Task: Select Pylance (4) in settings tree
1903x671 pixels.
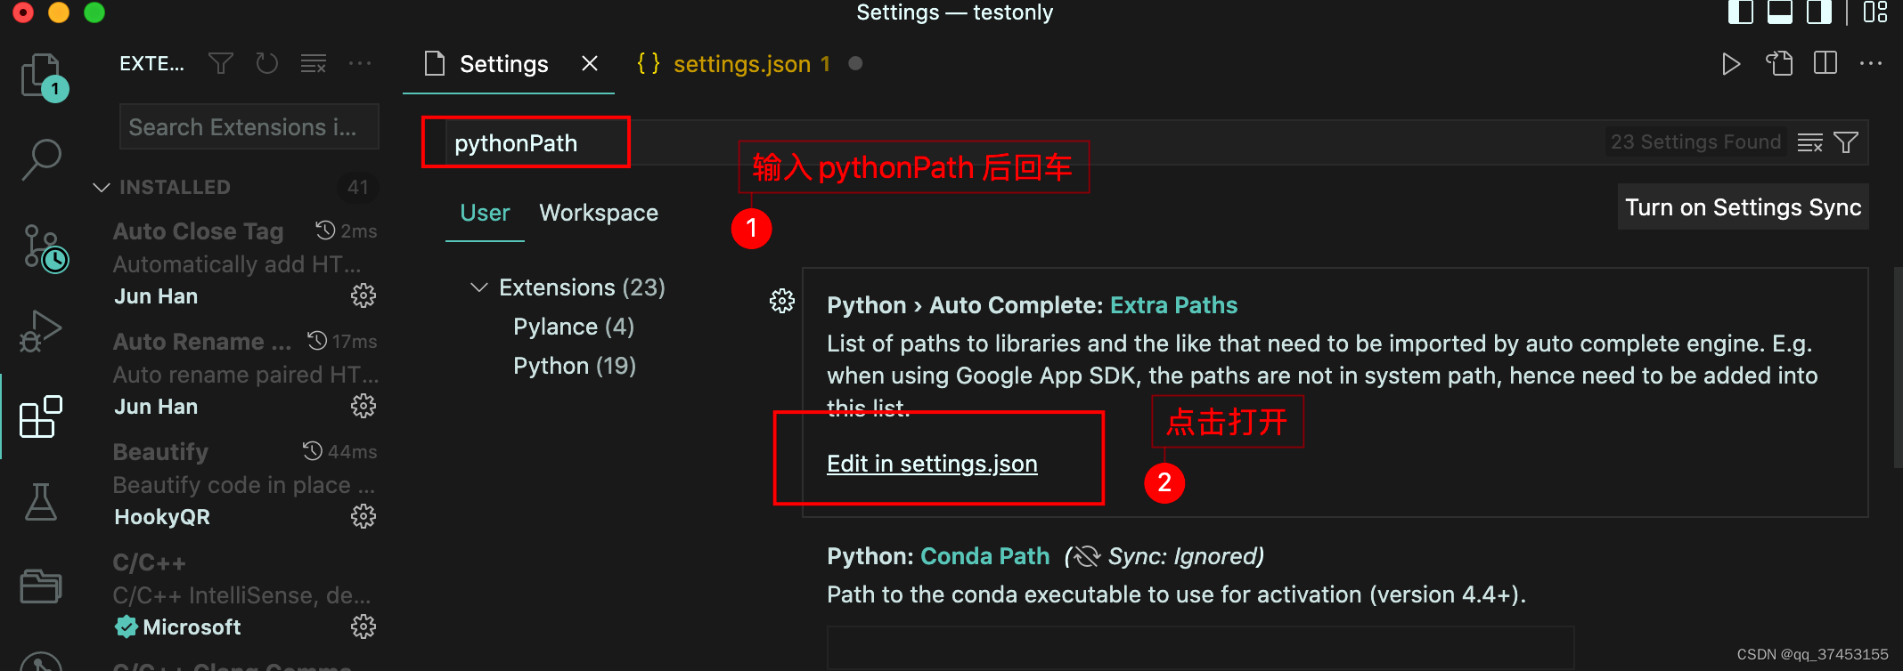Action: 574,327
